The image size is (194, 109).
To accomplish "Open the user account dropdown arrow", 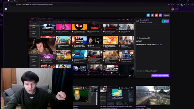I will coord(192,9).
